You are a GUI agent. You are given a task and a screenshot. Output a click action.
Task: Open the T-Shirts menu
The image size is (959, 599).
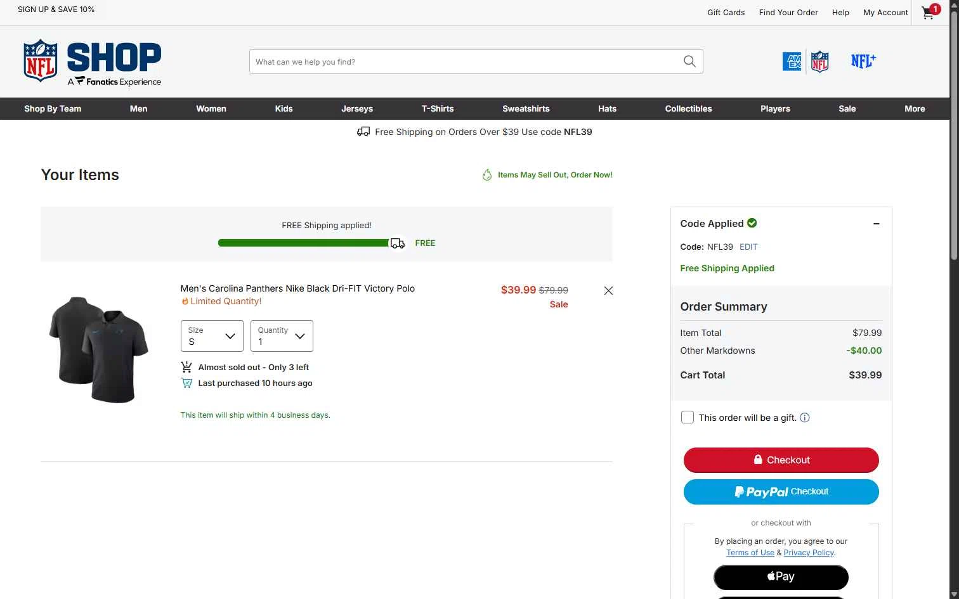[438, 109]
